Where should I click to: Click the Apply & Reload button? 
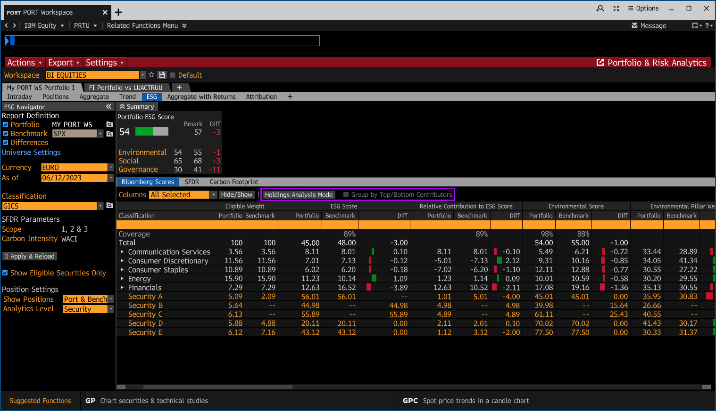coord(30,256)
